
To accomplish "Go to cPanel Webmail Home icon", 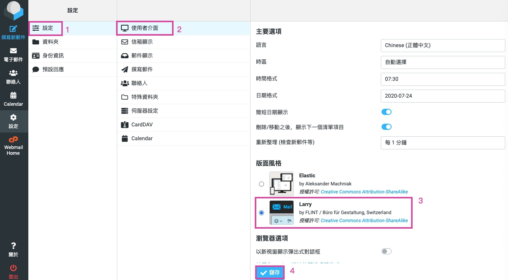I will [13, 140].
